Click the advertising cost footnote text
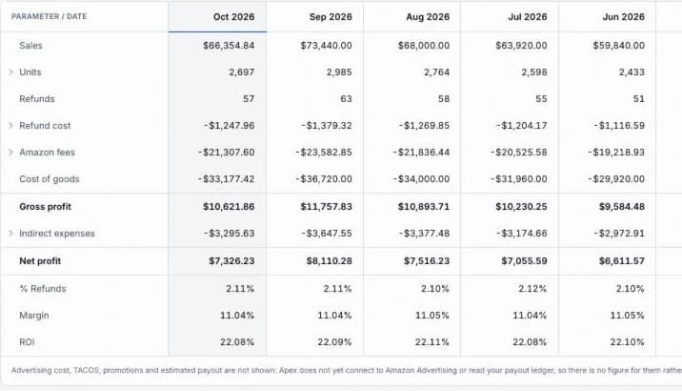This screenshot has height=391, width=682. (x=347, y=371)
